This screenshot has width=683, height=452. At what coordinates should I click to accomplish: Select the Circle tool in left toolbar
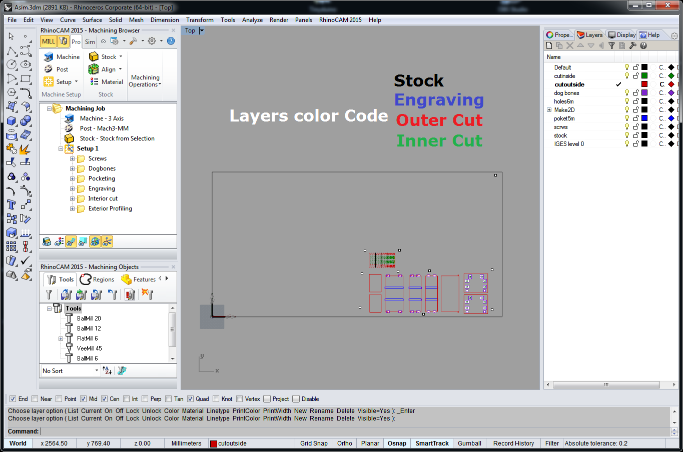pyautogui.click(x=12, y=64)
